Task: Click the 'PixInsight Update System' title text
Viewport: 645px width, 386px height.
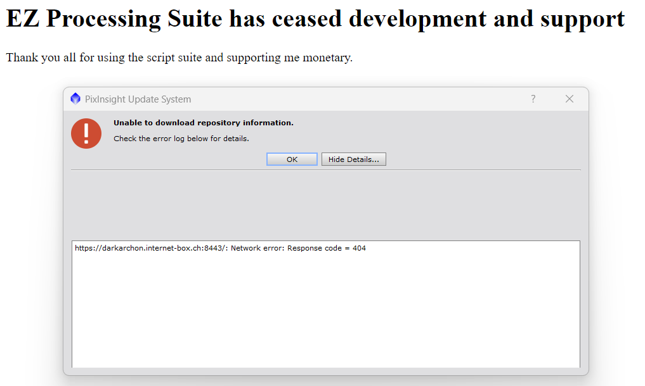Action: (138, 99)
